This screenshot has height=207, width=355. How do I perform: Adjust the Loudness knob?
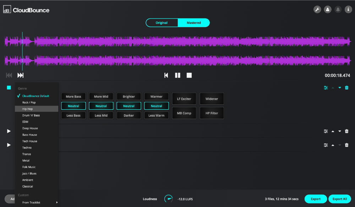click(x=168, y=199)
